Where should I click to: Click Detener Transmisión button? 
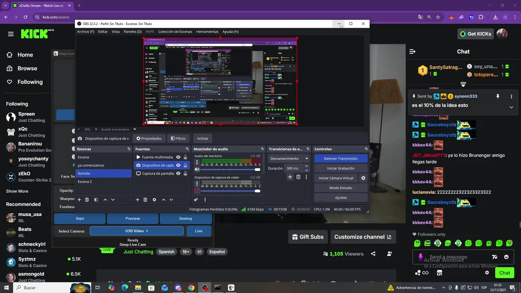coord(341,158)
